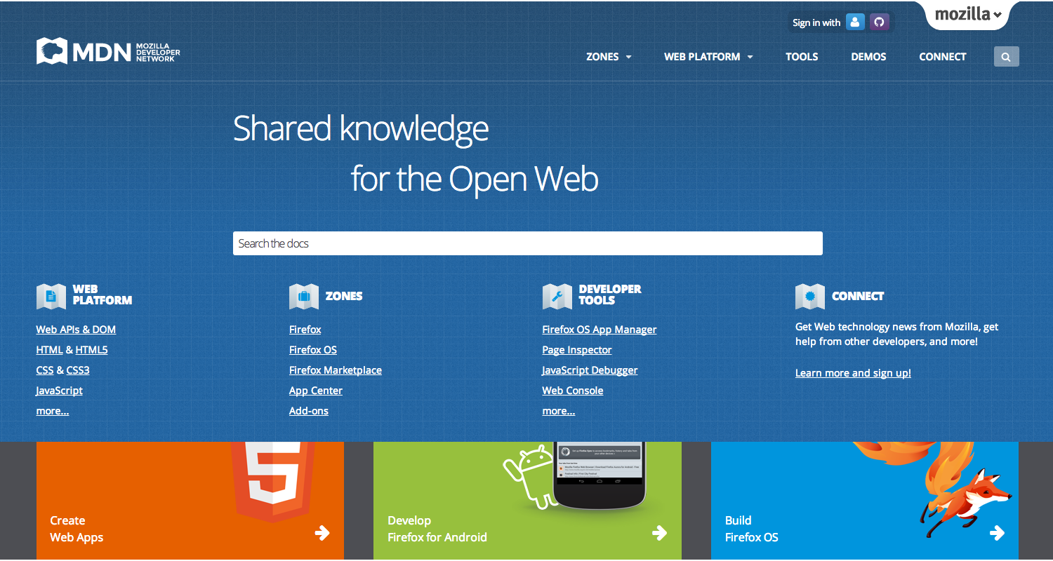Open the Build Firefox OS card
The height and width of the screenshot is (561, 1053).
pos(865,501)
